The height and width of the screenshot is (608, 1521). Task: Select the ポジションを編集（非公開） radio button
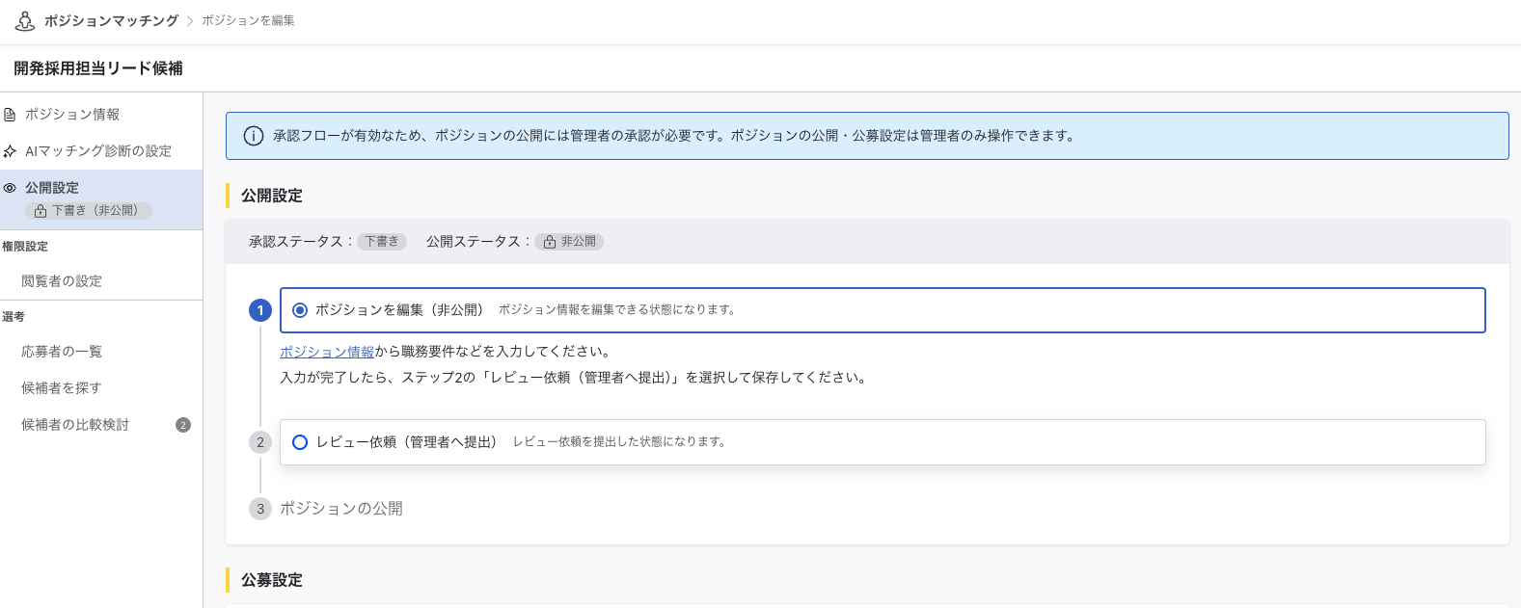(x=300, y=310)
